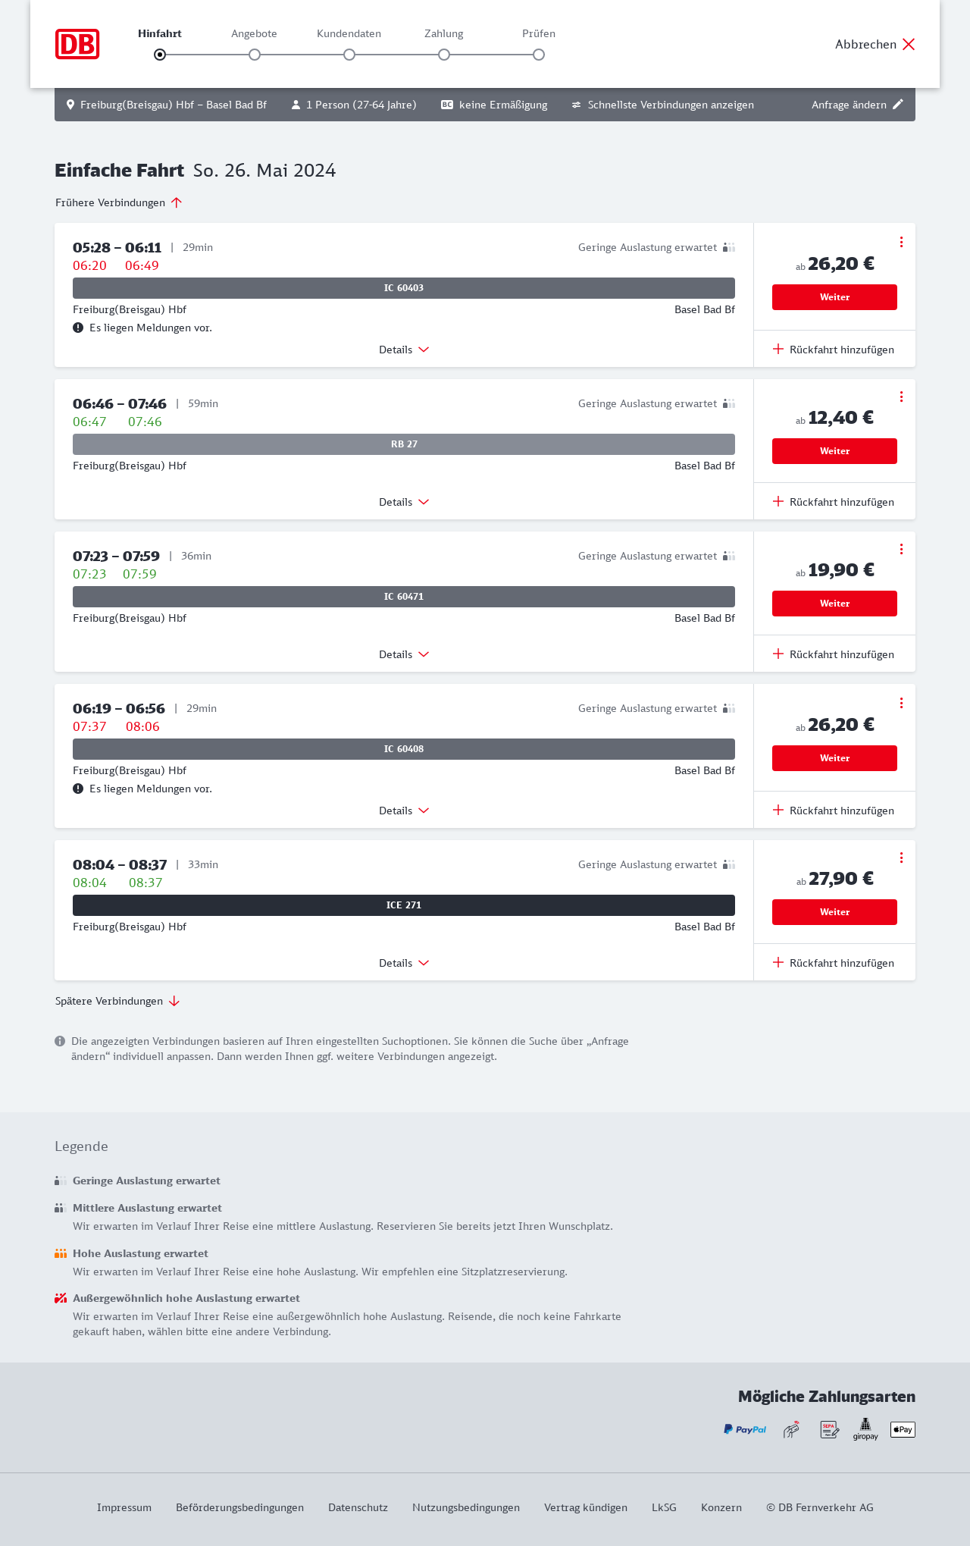Add Rückfahrt to the 19,90 € connection
Viewport: 970px width, 1546px height.
tap(834, 654)
